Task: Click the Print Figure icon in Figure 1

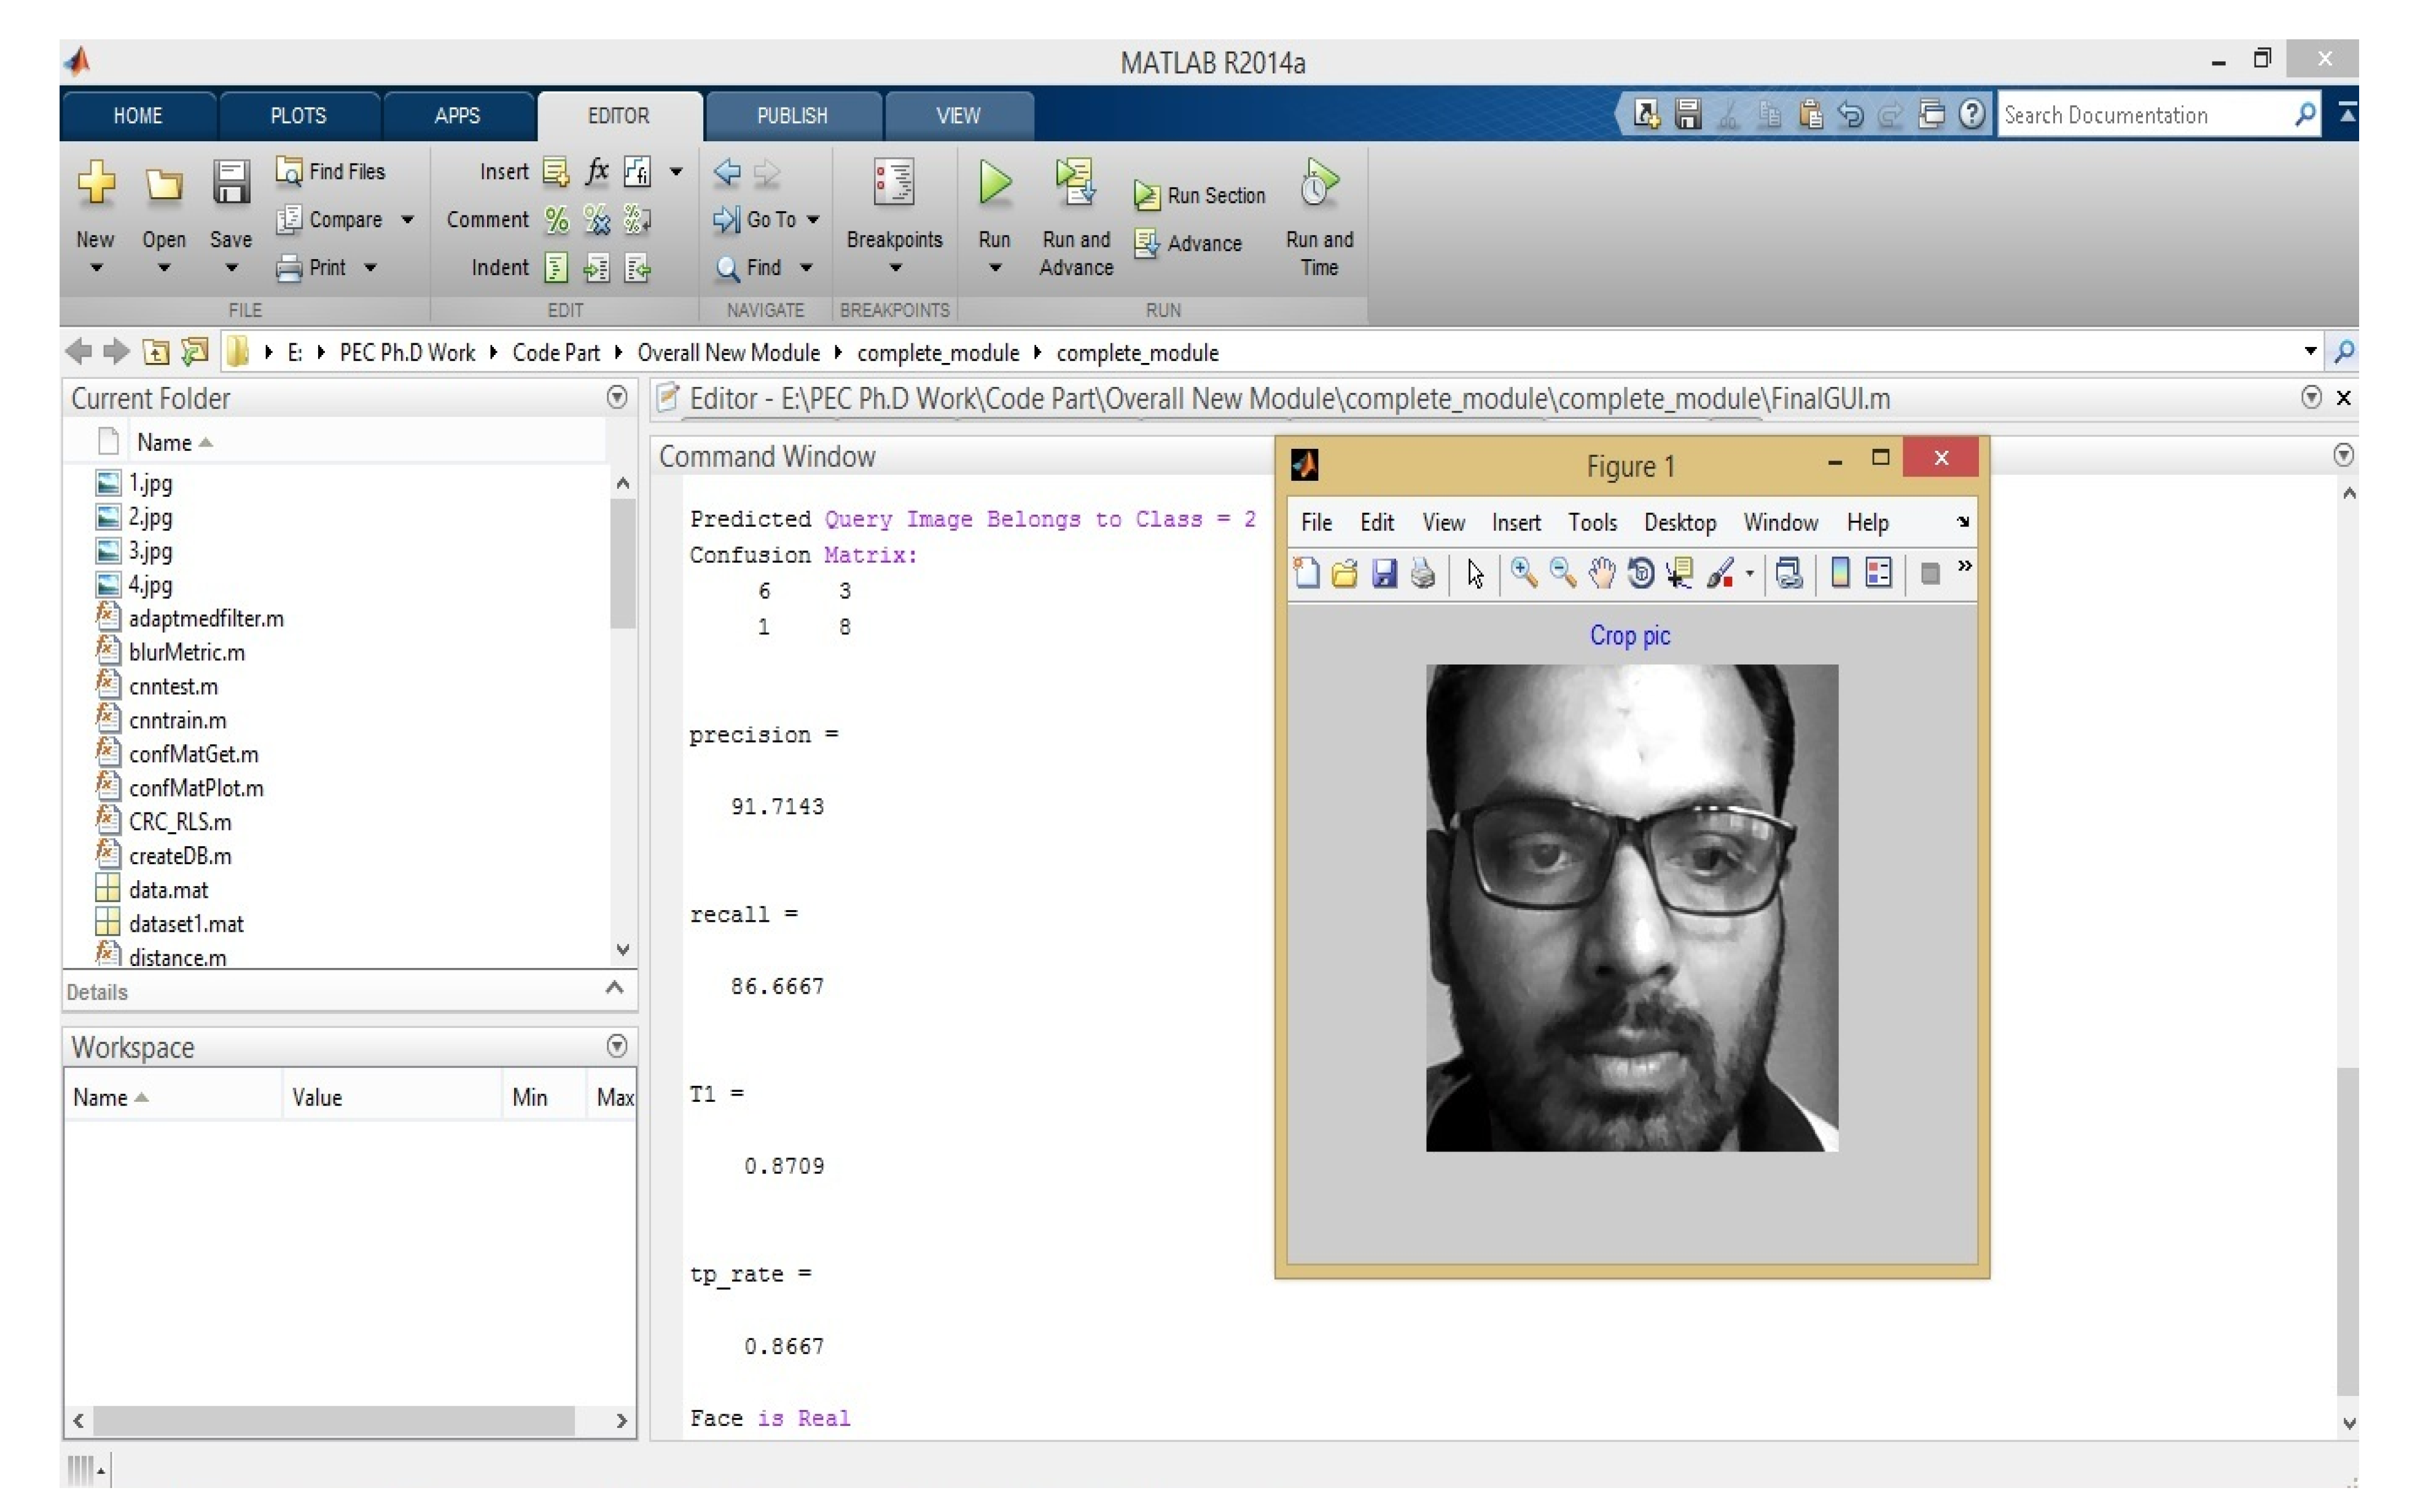Action: coord(1423,574)
